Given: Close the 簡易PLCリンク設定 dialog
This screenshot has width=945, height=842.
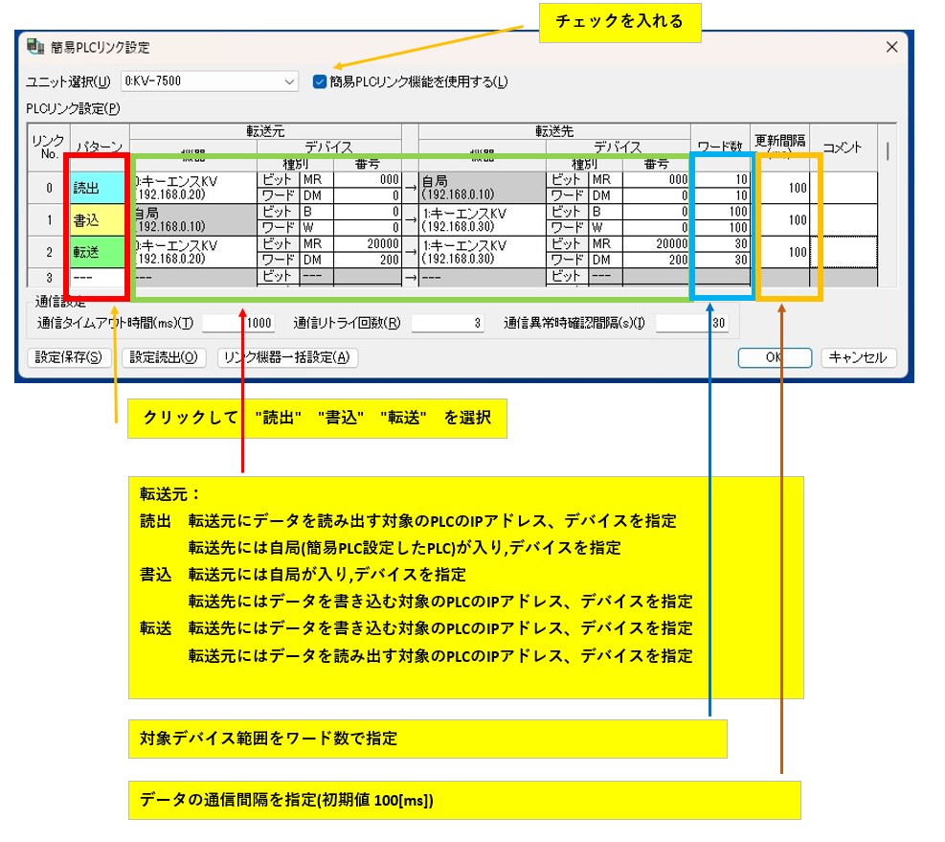Looking at the screenshot, I should click(890, 47).
